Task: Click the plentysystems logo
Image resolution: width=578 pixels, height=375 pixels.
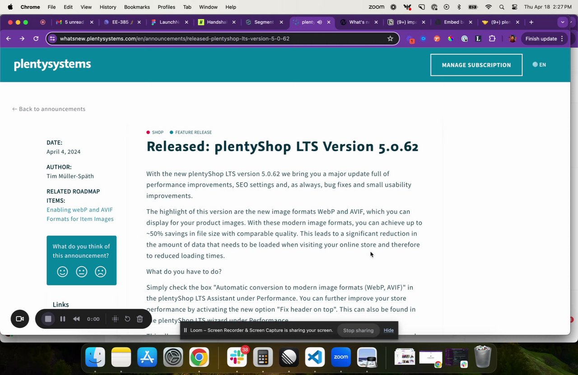Action: pos(52,65)
